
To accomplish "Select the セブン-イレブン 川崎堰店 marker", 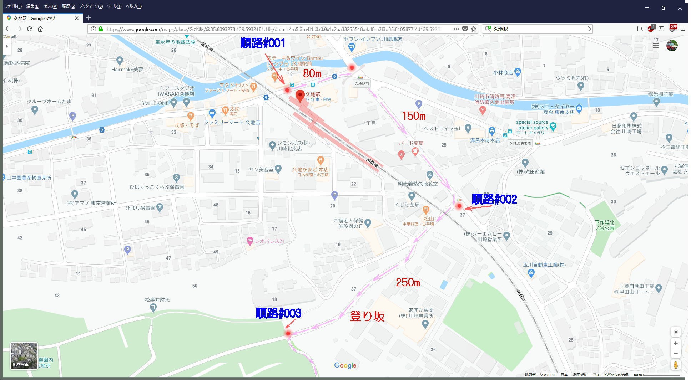I will pos(352,46).
